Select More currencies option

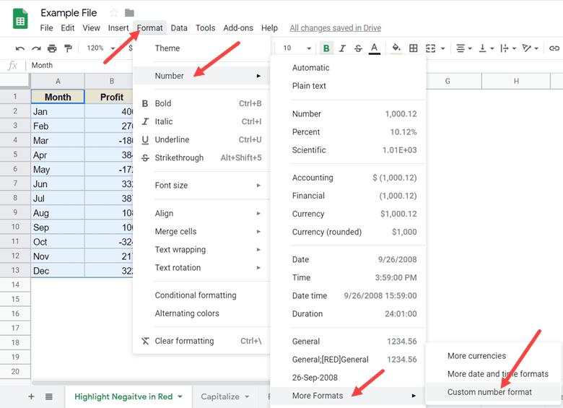pyautogui.click(x=493, y=356)
